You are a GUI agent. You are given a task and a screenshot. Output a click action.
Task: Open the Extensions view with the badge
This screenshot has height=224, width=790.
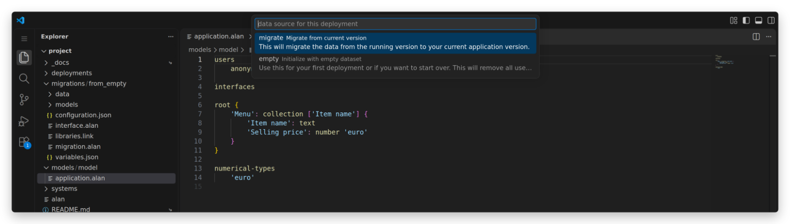click(24, 142)
